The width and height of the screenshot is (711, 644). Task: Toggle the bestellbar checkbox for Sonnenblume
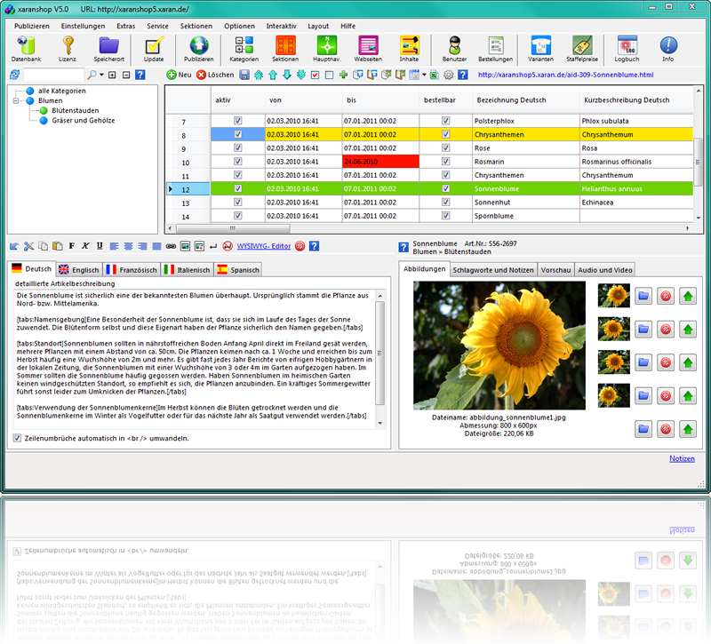(446, 188)
